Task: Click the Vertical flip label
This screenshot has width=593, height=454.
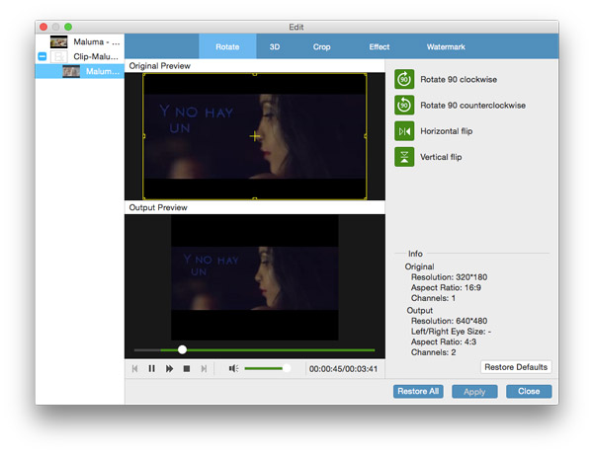Action: (x=441, y=157)
